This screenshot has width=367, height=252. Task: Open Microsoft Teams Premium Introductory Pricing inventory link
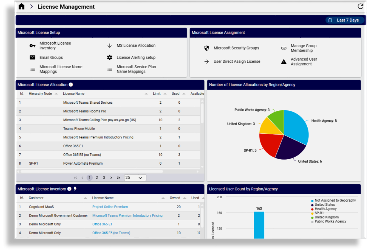(x=127, y=215)
